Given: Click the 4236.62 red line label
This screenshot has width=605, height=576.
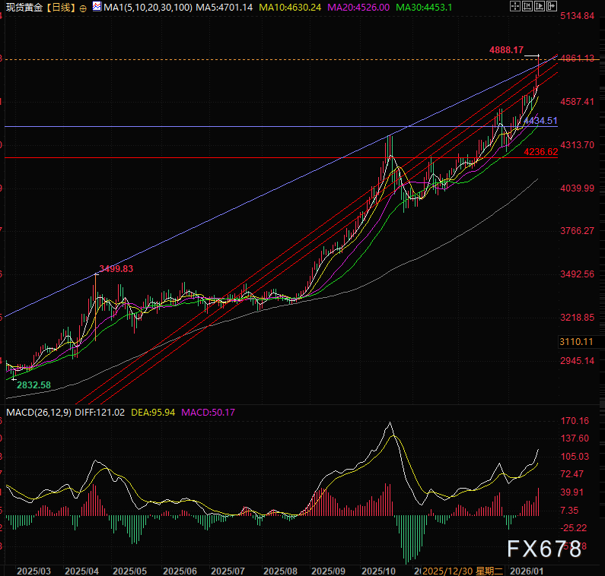Looking at the screenshot, I should [540, 152].
